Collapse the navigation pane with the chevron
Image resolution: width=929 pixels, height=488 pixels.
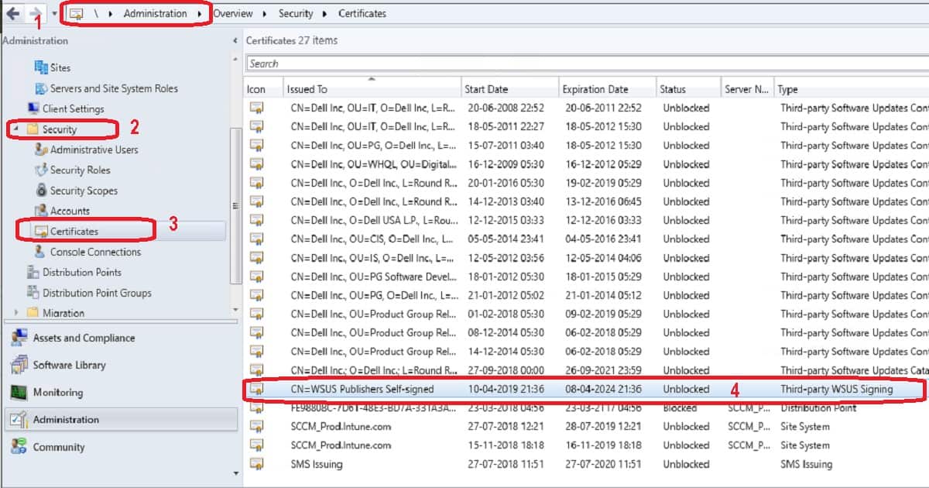[235, 40]
